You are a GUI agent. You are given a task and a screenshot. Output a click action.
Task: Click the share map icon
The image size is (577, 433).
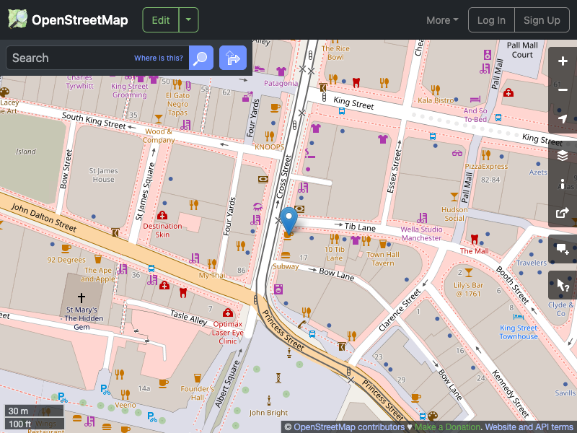tap(563, 213)
